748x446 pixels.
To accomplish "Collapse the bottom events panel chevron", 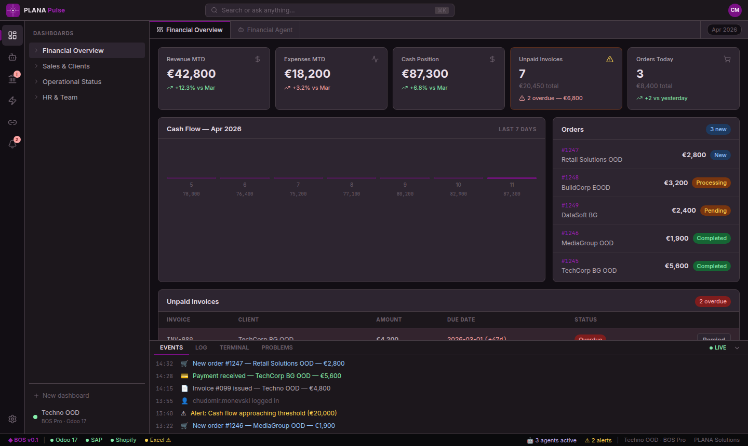I will [x=737, y=348].
